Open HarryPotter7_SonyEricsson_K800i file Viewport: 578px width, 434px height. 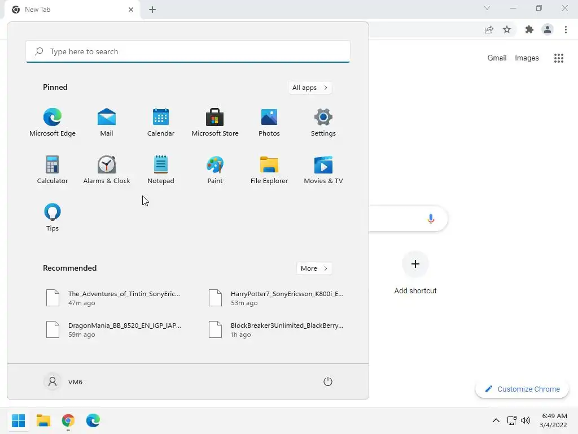[276, 298]
